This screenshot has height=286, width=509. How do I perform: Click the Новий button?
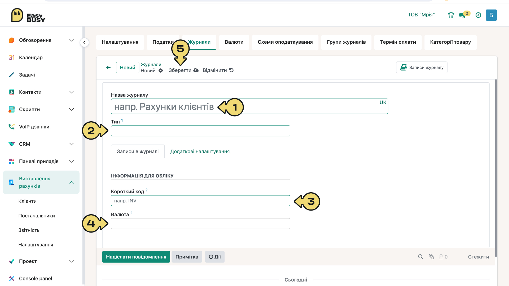[128, 68]
